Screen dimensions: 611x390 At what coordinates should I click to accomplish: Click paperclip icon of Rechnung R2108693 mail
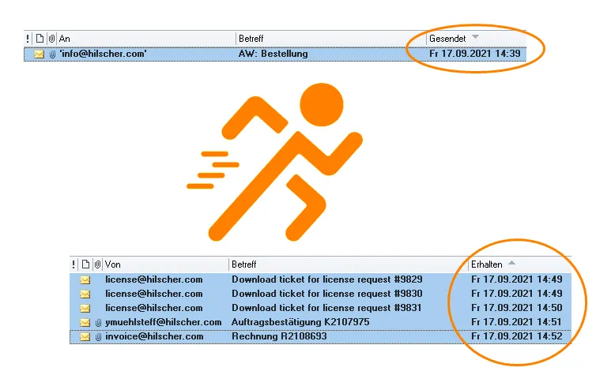(98, 336)
